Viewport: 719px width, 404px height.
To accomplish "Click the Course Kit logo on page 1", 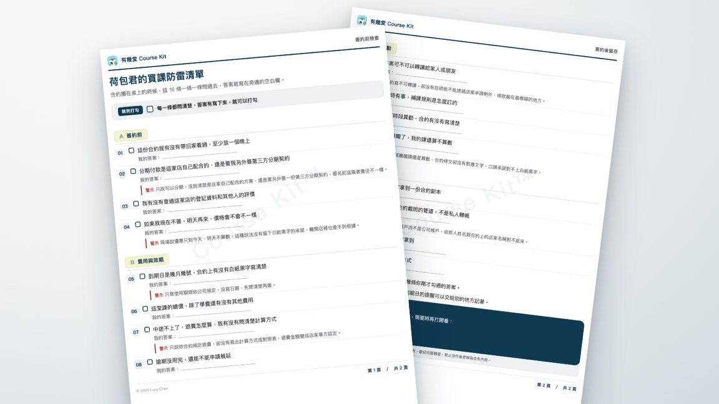I will pos(112,61).
